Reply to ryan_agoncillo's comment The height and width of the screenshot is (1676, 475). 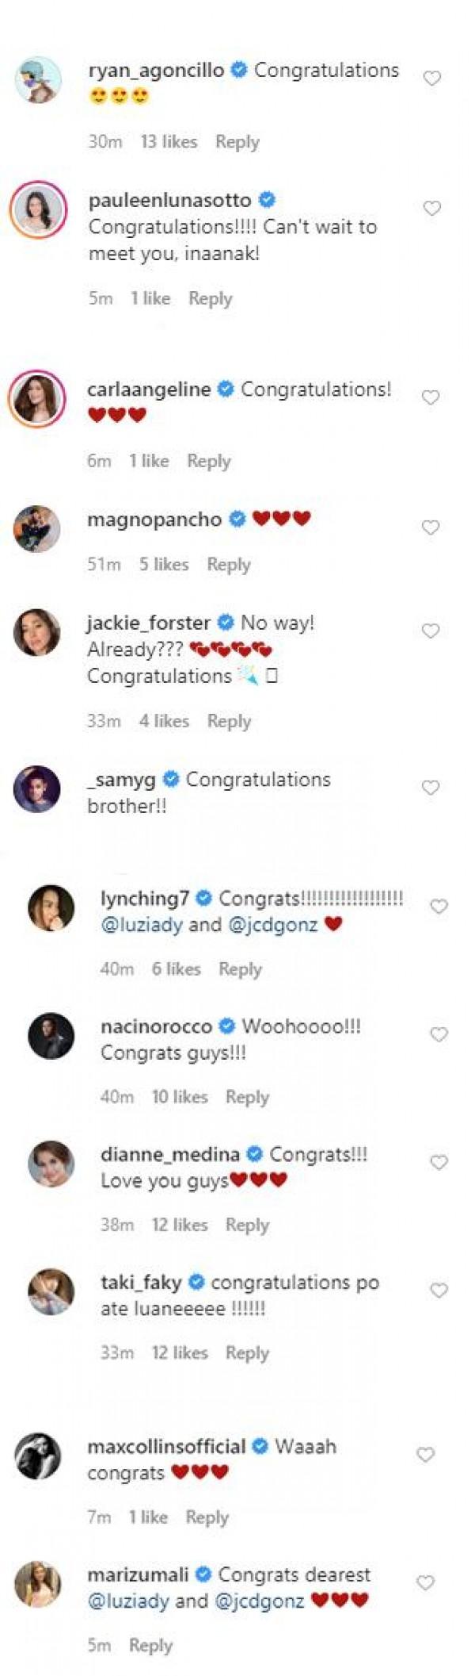coord(237,142)
